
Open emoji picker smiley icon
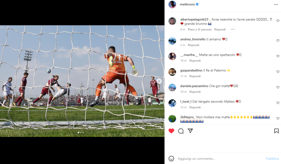tap(171, 158)
